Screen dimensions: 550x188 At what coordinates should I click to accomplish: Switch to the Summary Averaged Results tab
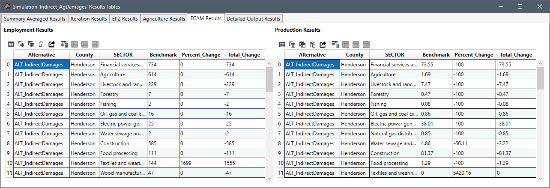[35, 19]
